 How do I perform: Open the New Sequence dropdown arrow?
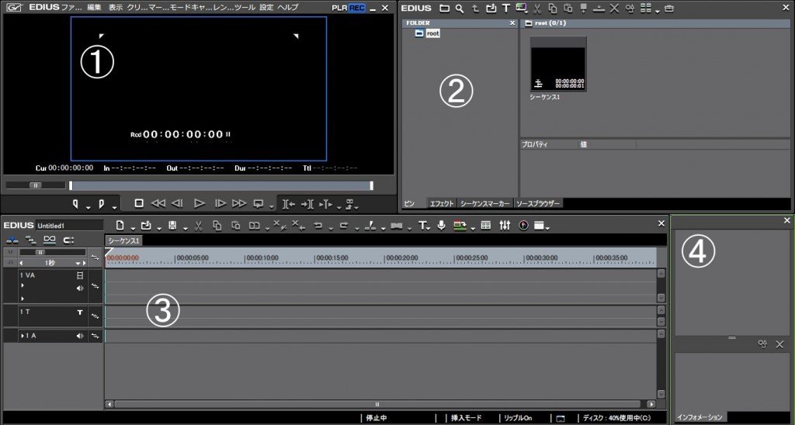point(132,229)
